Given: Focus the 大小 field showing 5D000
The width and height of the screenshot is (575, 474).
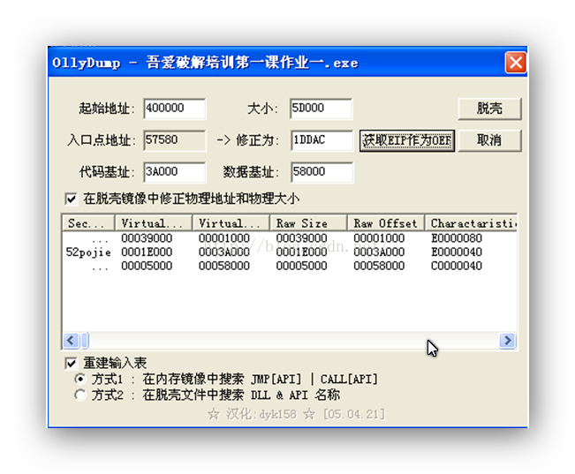Looking at the screenshot, I should click(322, 109).
